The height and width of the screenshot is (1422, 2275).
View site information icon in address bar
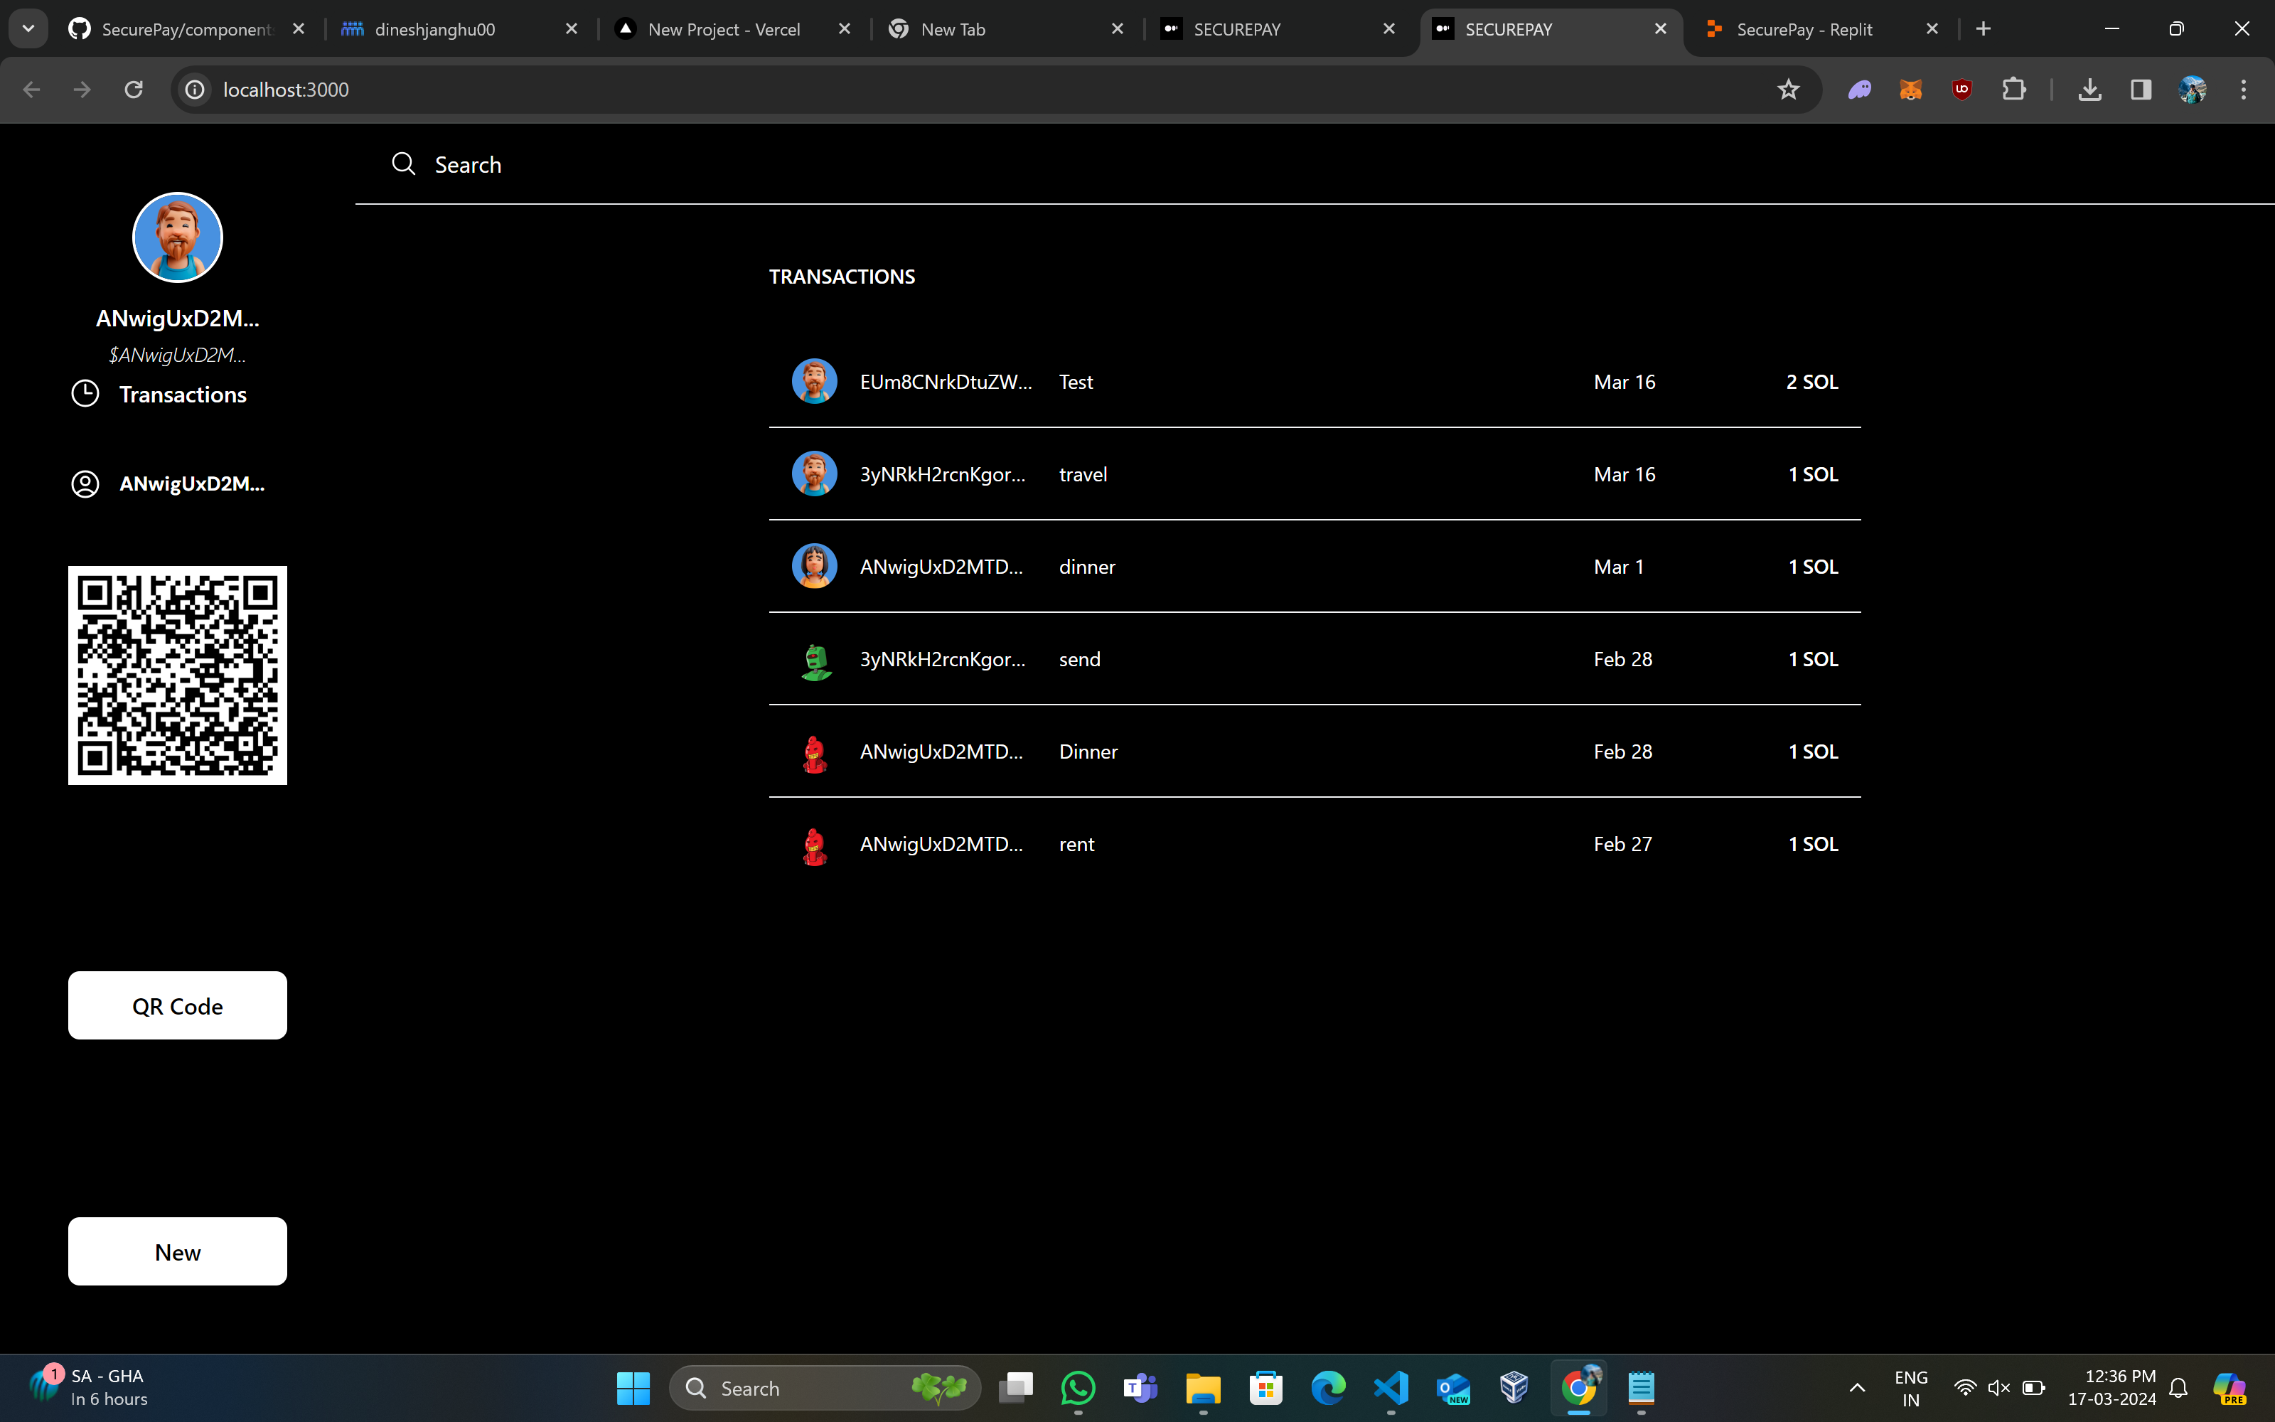coord(195,90)
